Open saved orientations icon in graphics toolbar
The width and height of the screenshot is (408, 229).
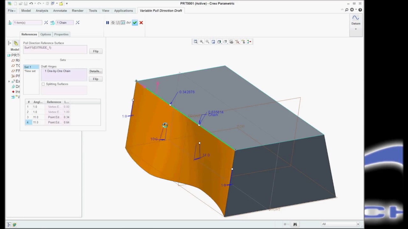pyautogui.click(x=225, y=42)
